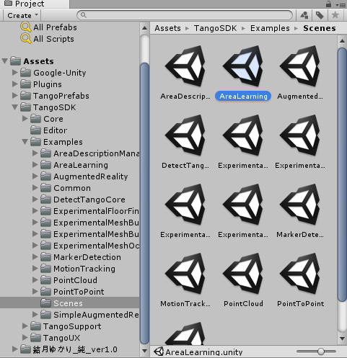Select the highlighted AreaLearning scene icon
Viewport: 347px width, 358px height.
pos(243,66)
